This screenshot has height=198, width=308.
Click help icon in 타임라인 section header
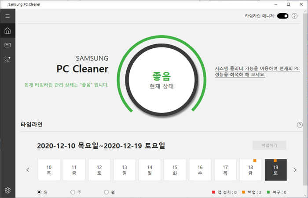tap(300, 125)
